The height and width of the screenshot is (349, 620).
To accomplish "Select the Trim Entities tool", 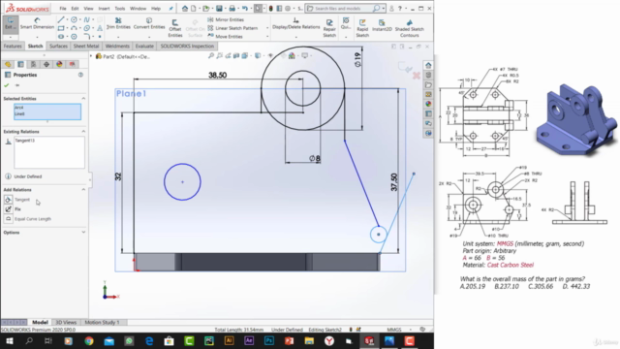I will [x=118, y=23].
